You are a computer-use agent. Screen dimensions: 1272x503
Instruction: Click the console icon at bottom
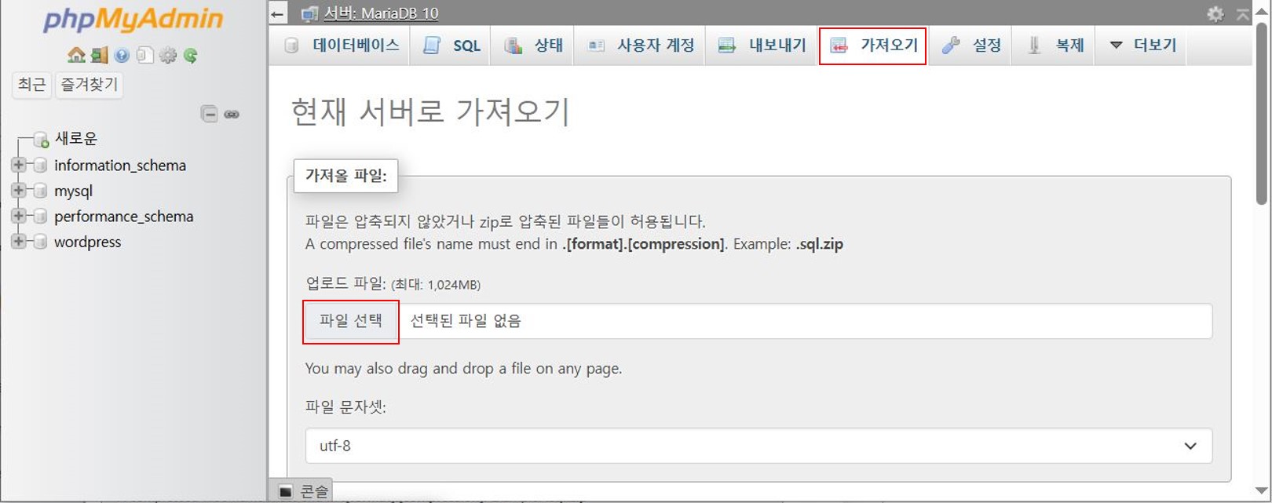286,491
